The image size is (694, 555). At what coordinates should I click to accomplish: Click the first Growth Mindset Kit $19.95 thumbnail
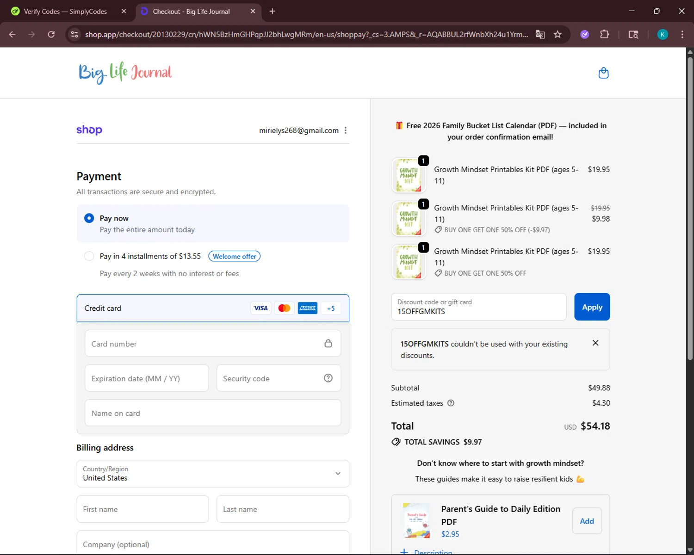click(x=409, y=175)
